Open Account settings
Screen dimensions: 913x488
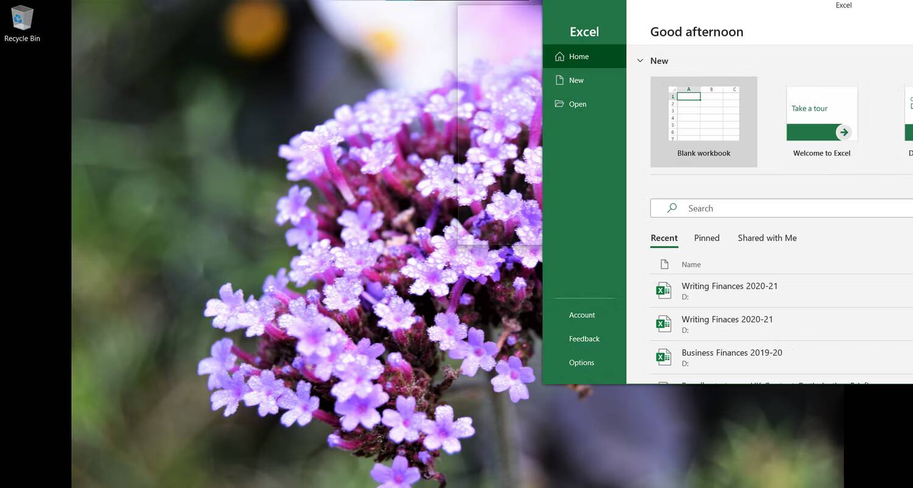(x=582, y=315)
